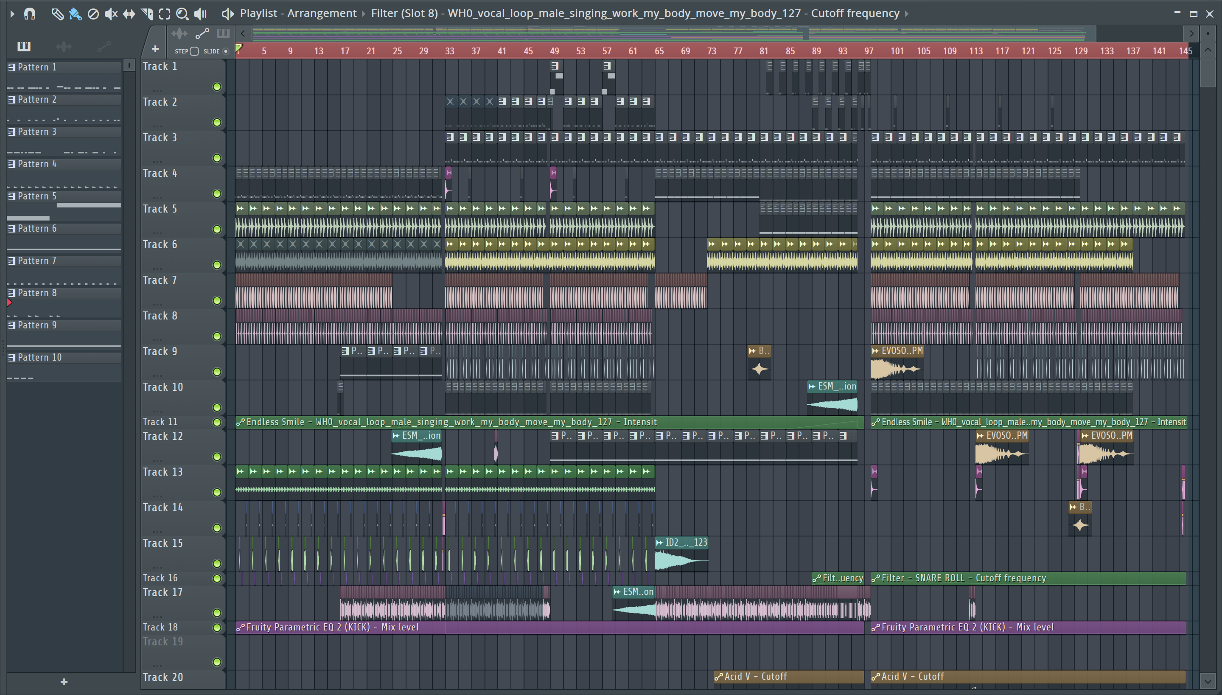Click the audio waveform clip-type icon above STEP
This screenshot has height=695, width=1222.
(179, 34)
